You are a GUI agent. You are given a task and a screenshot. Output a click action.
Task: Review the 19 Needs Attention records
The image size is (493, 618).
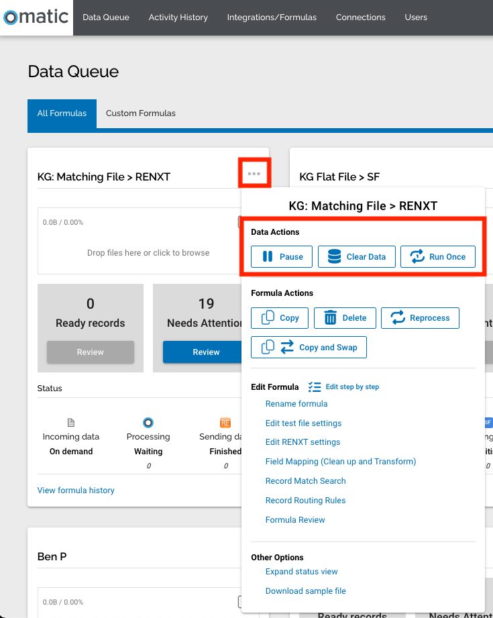tap(206, 352)
